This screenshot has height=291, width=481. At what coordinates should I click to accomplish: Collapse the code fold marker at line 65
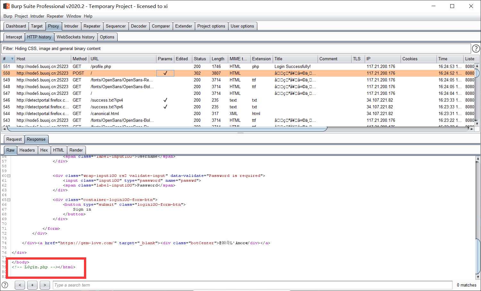click(9, 200)
